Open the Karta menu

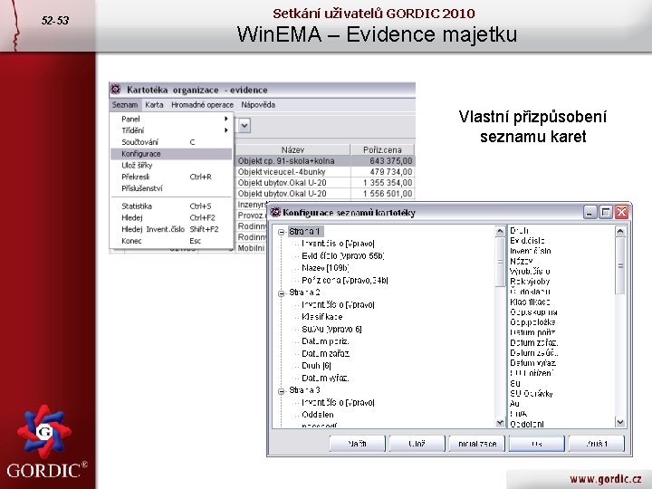[154, 105]
